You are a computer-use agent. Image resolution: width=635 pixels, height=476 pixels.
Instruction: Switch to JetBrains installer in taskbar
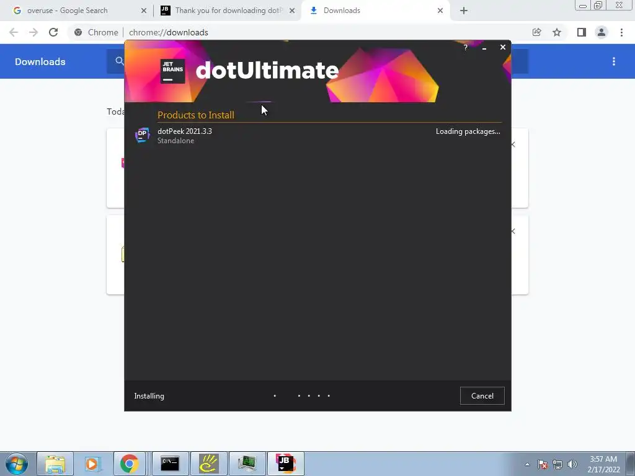[x=286, y=464]
